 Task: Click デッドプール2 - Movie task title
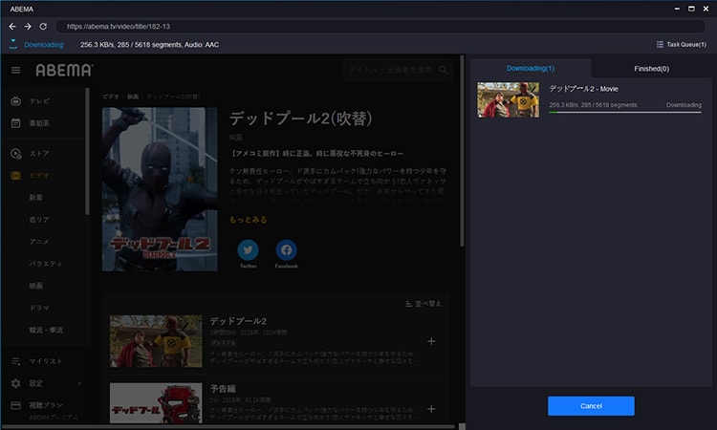[x=583, y=89]
